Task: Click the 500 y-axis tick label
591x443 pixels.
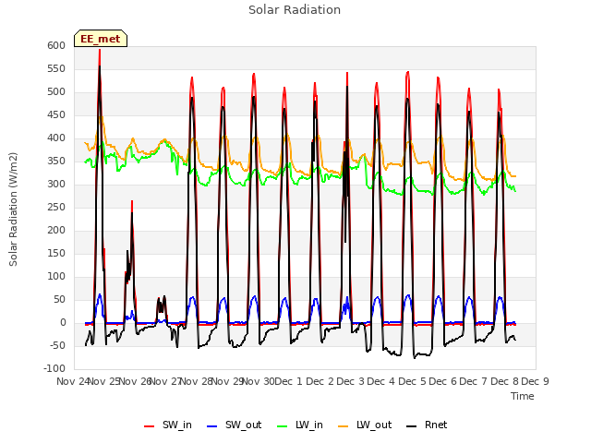Action: (x=56, y=92)
